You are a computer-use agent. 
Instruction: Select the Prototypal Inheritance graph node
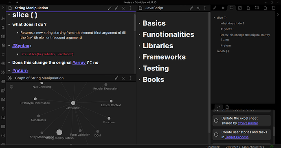(35, 99)
